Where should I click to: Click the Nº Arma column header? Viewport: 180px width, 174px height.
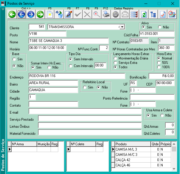24,144
